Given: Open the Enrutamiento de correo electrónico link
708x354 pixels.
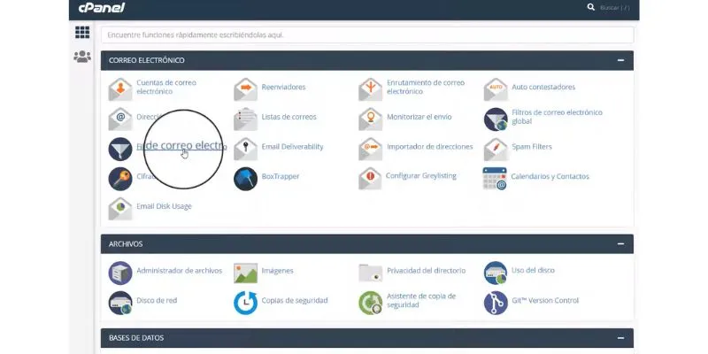Looking at the screenshot, I should click(426, 87).
